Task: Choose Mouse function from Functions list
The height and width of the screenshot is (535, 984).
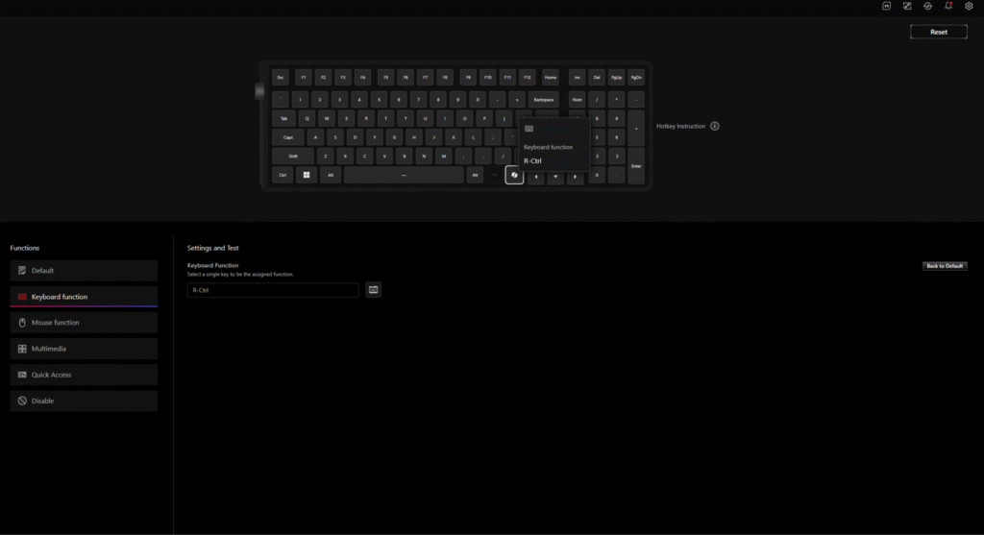Action: pos(84,323)
